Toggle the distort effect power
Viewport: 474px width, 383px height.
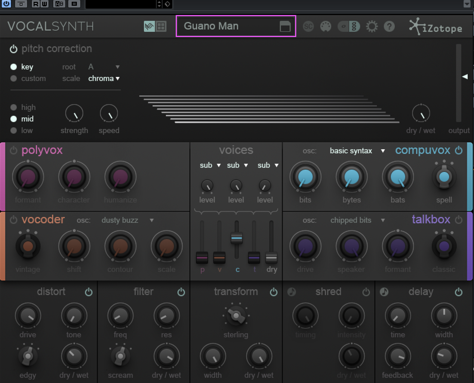(x=89, y=292)
